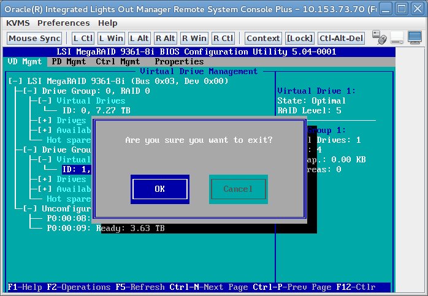Click F2-Operations in the bottom bar
The image size is (428, 296).
coord(78,287)
